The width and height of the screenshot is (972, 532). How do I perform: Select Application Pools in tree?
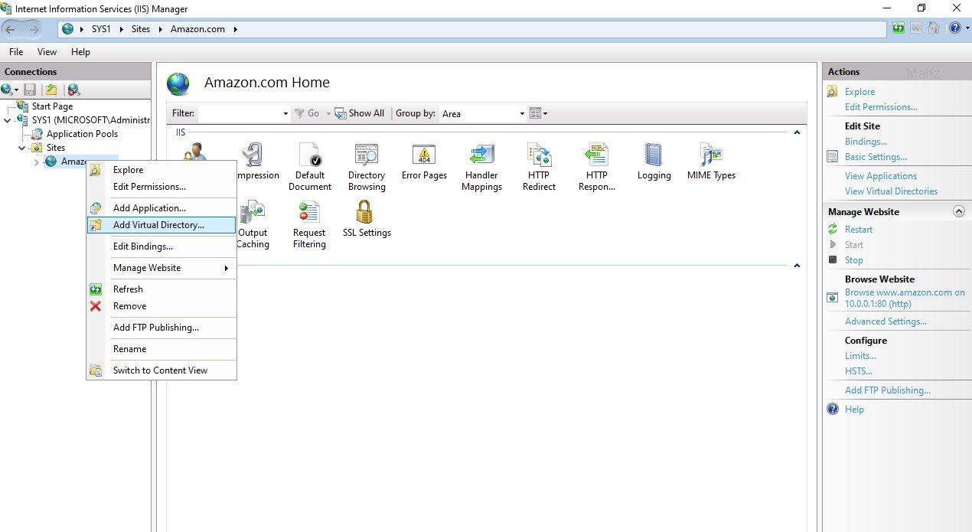coord(82,134)
